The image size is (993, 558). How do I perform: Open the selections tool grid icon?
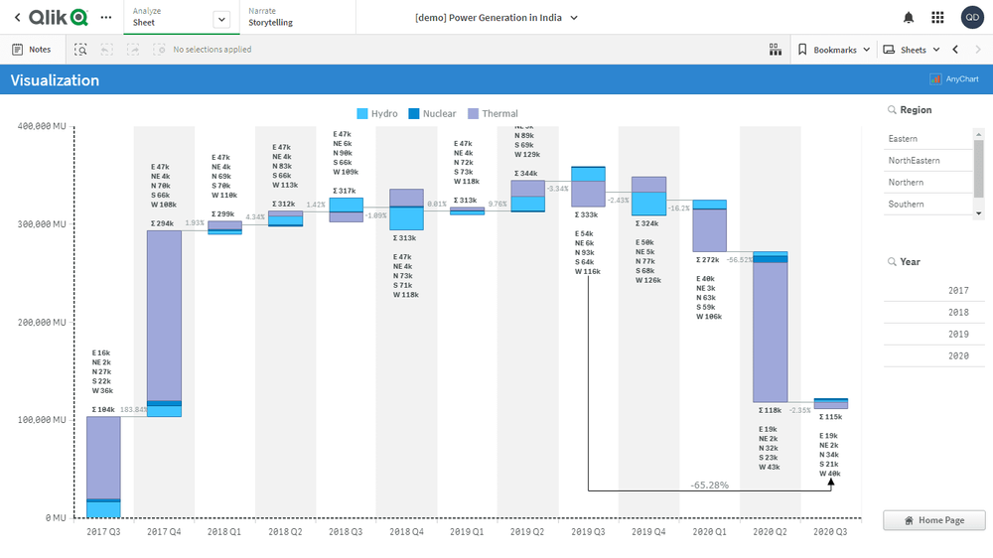[776, 50]
